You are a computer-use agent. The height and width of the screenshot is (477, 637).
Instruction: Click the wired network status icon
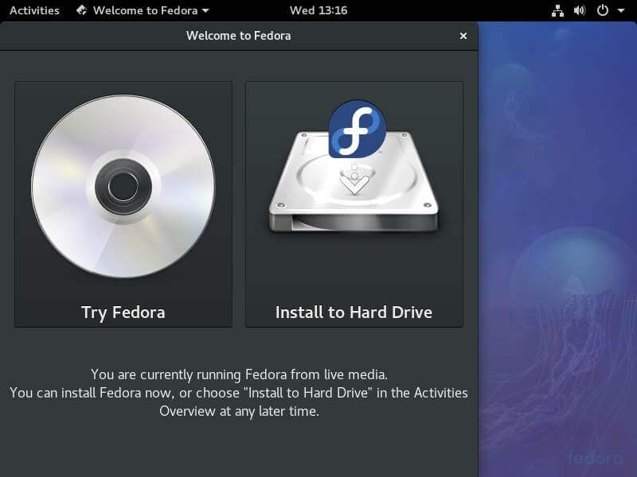pos(557,10)
